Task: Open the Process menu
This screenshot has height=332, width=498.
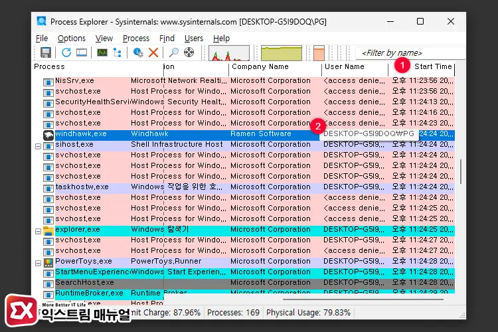Action: (136, 39)
